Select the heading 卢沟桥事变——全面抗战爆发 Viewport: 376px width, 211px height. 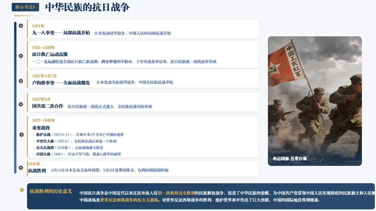pyautogui.click(x=61, y=83)
